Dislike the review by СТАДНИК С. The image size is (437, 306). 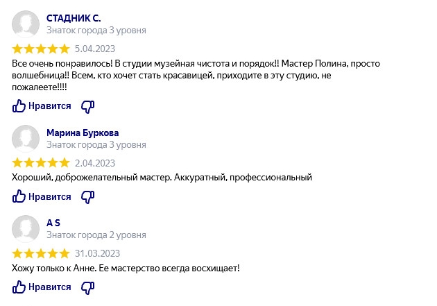pos(88,106)
